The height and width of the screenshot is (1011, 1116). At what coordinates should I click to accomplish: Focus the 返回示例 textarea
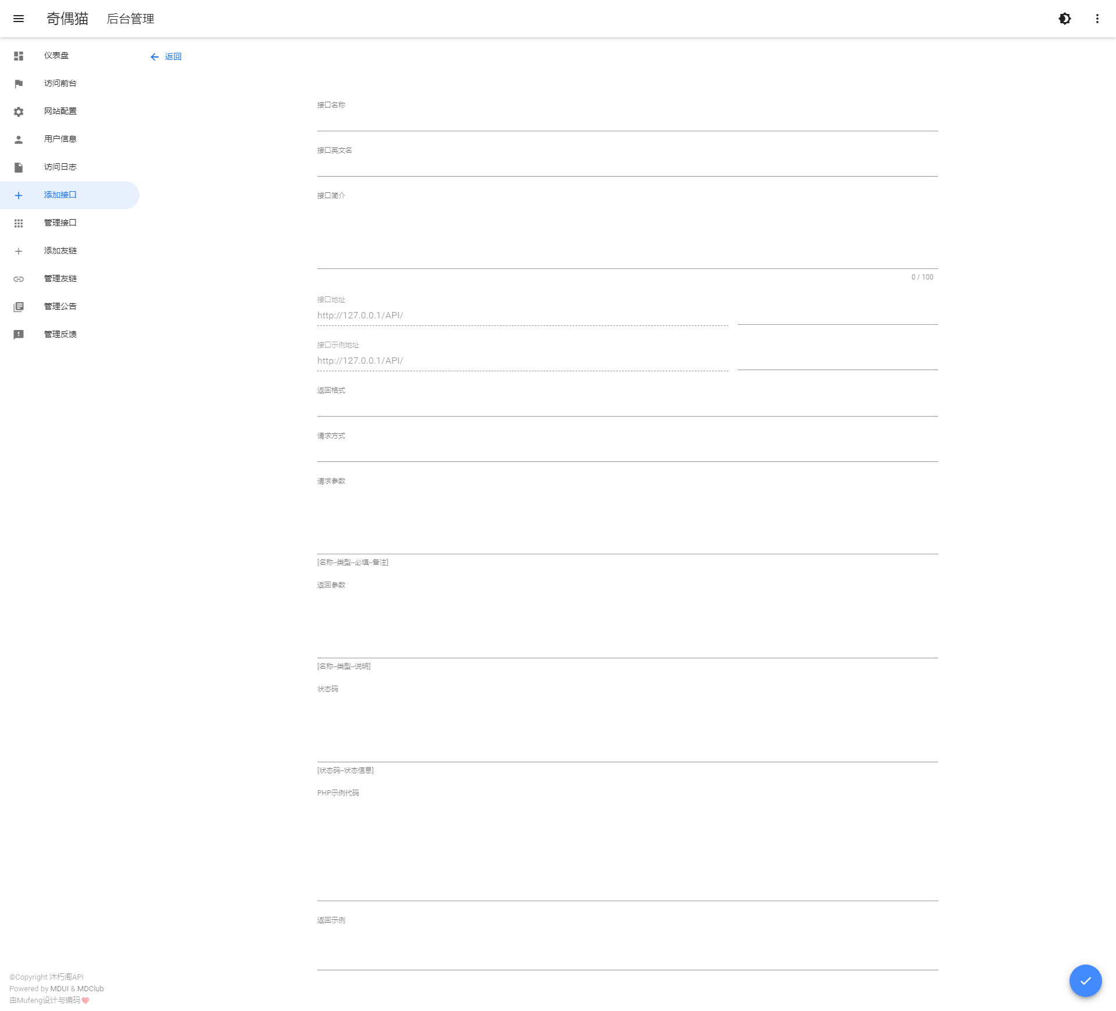(628, 948)
